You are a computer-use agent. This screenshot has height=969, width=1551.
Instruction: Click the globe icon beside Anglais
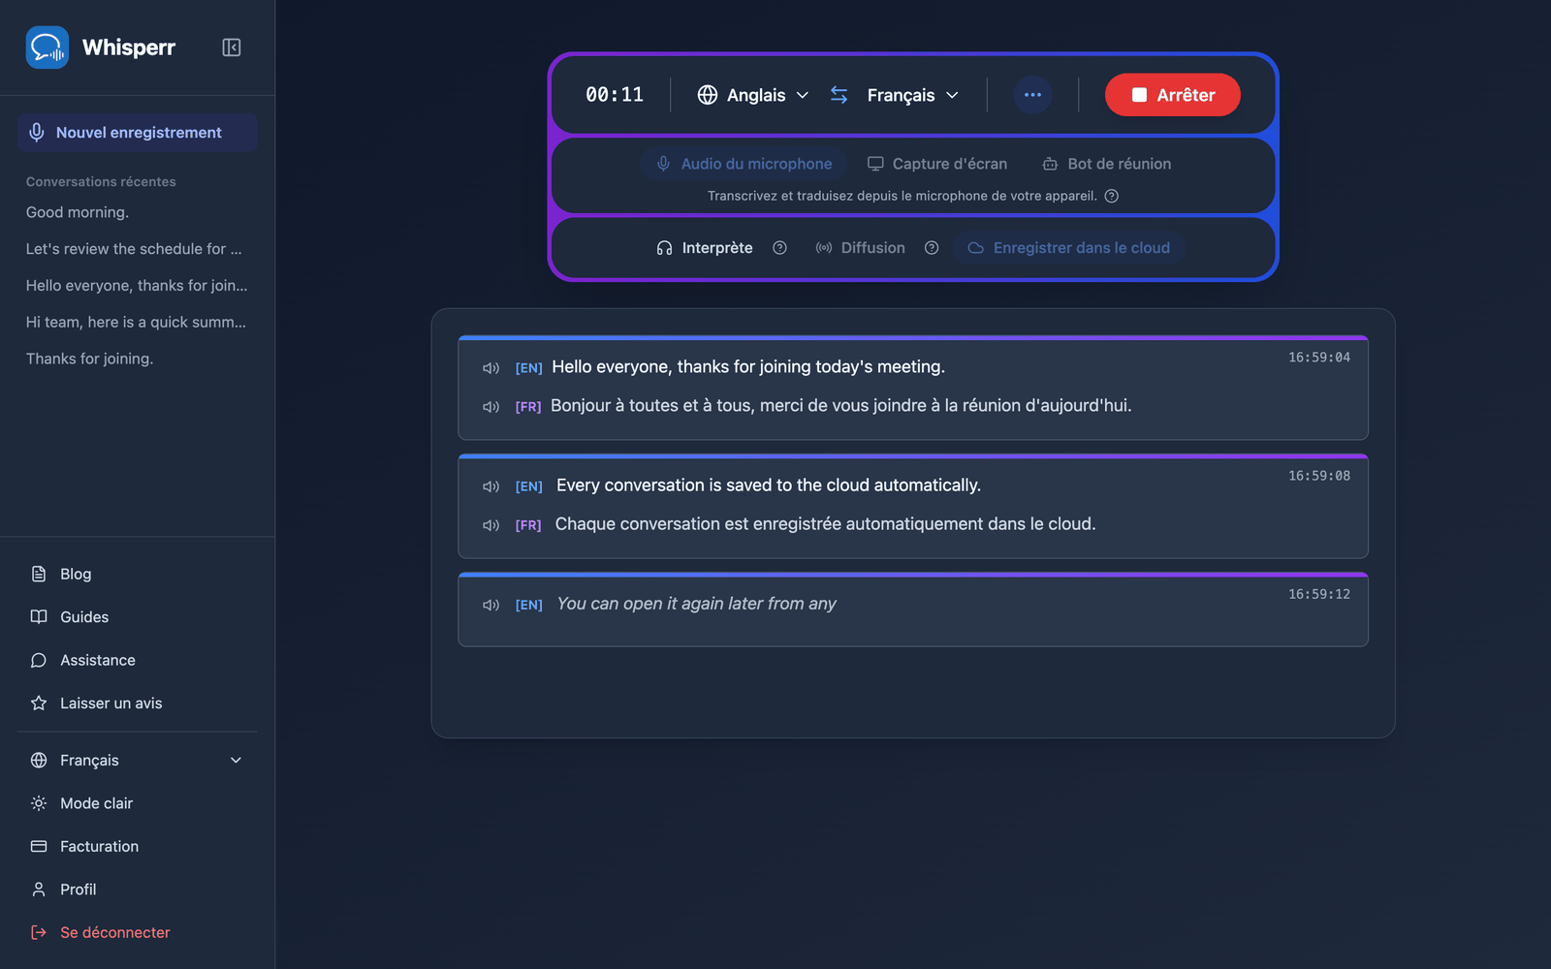[x=708, y=95]
